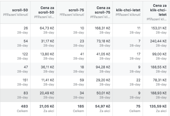
Task: Select the 188,93 Kč cost cell
Action: pyautogui.click(x=156, y=95)
